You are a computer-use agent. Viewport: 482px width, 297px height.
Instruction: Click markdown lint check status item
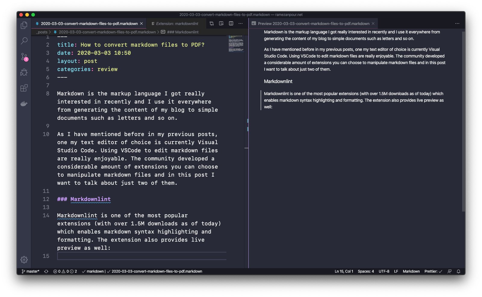click(x=93, y=271)
